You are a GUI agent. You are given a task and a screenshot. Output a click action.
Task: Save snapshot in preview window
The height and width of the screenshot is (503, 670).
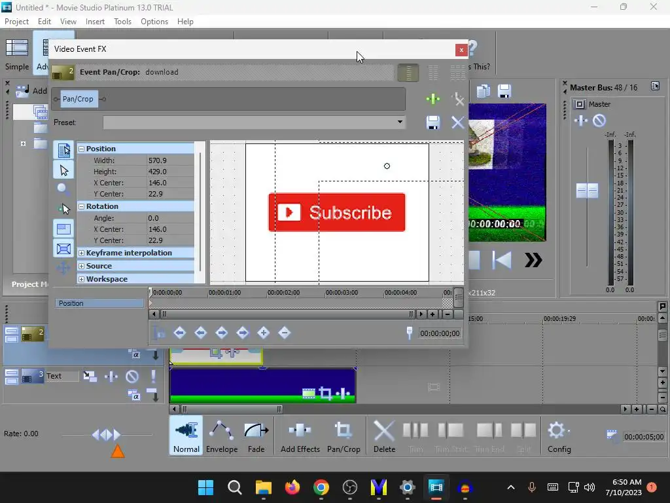[x=504, y=91]
